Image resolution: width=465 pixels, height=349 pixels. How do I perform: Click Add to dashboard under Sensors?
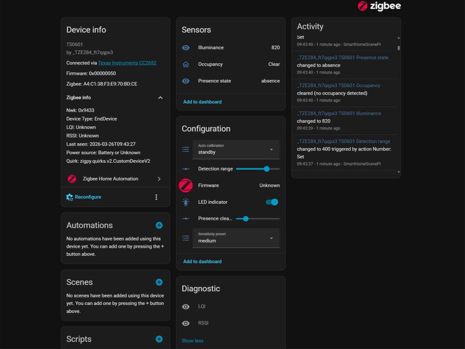[203, 102]
